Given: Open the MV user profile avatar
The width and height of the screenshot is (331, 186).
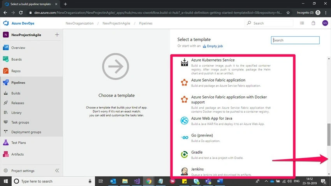Looking at the screenshot, I should (x=325, y=23).
